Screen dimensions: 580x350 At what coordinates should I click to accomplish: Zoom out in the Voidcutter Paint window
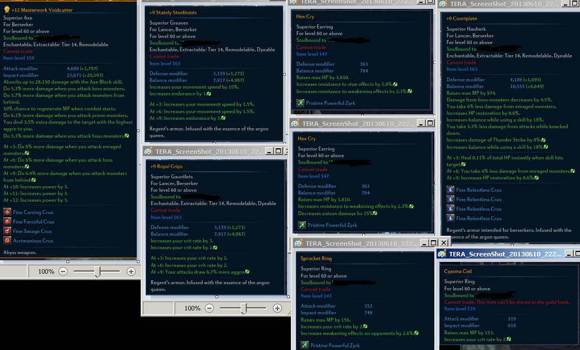coord(63,271)
